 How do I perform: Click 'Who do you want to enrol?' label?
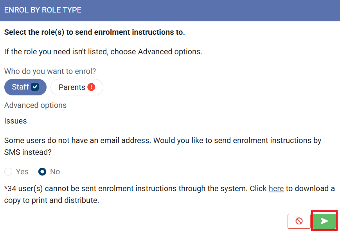point(50,72)
